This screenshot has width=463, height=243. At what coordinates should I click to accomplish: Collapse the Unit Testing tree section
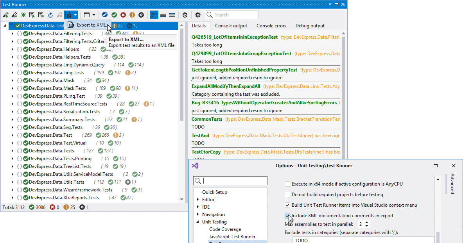pos(198,222)
